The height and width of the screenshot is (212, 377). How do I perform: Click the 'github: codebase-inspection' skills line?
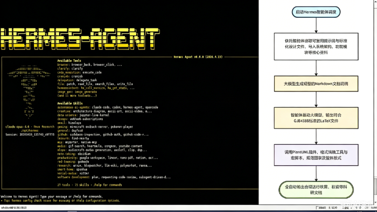103,135
